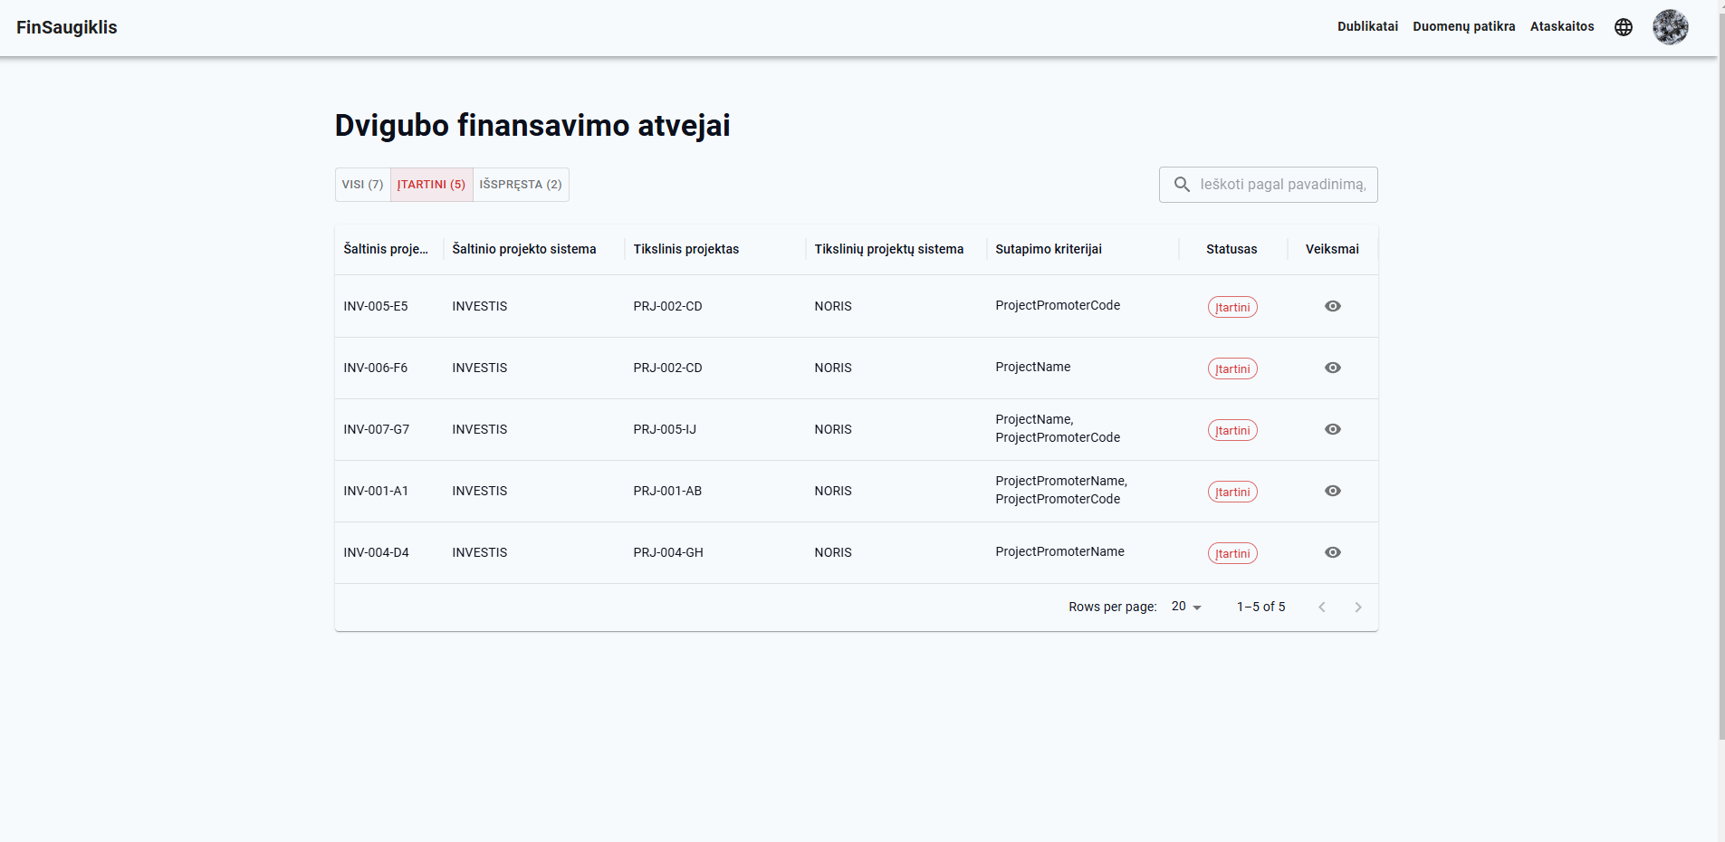This screenshot has height=842, width=1725.
Task: View details of INV-006-F6 row
Action: tap(1333, 368)
